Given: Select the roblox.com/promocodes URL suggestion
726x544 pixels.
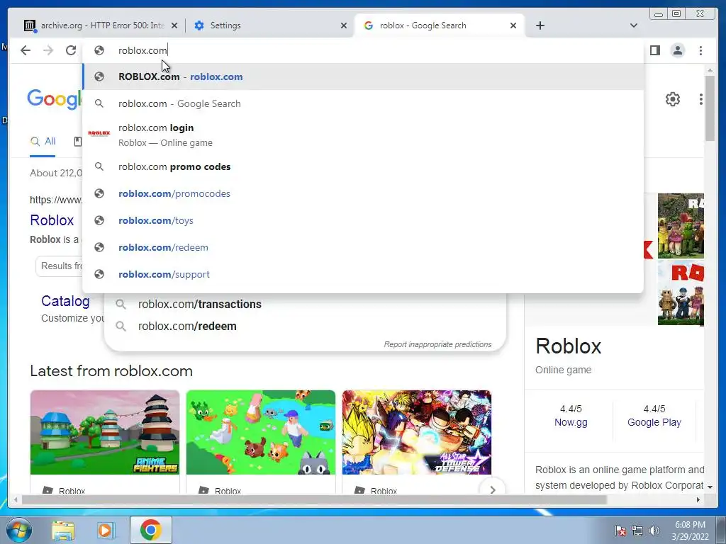Looking at the screenshot, I should click(364, 193).
